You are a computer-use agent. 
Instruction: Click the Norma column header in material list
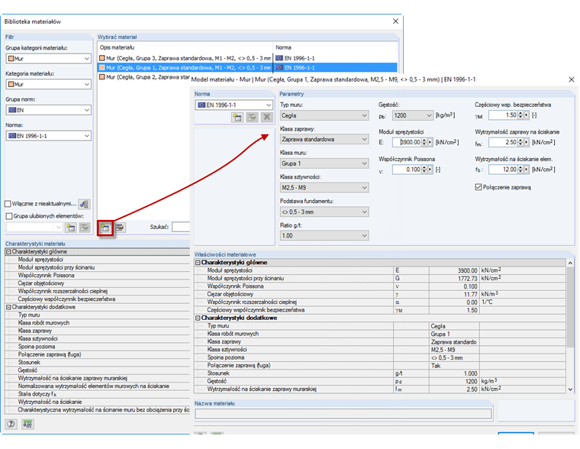click(335, 47)
